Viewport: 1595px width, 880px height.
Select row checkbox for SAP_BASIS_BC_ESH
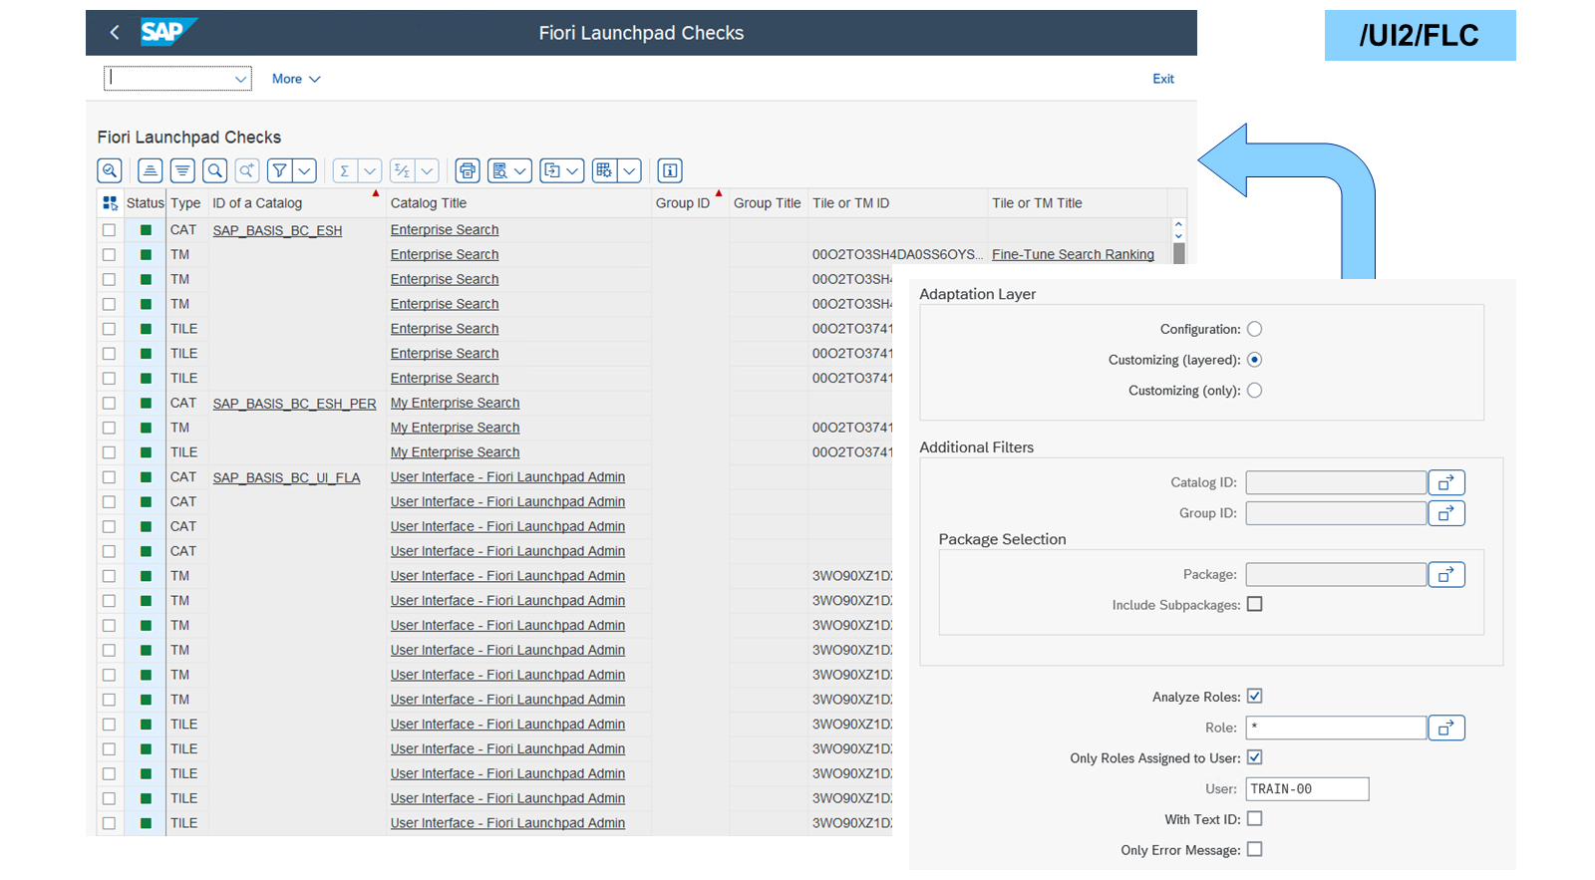pyautogui.click(x=109, y=230)
